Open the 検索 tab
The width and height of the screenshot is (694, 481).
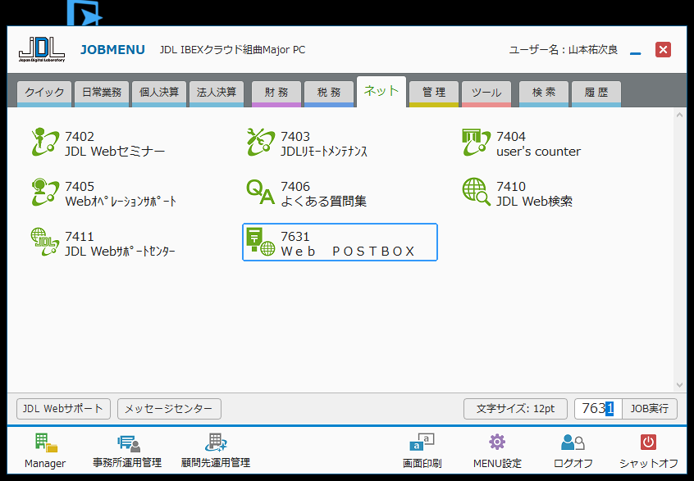[x=544, y=93]
